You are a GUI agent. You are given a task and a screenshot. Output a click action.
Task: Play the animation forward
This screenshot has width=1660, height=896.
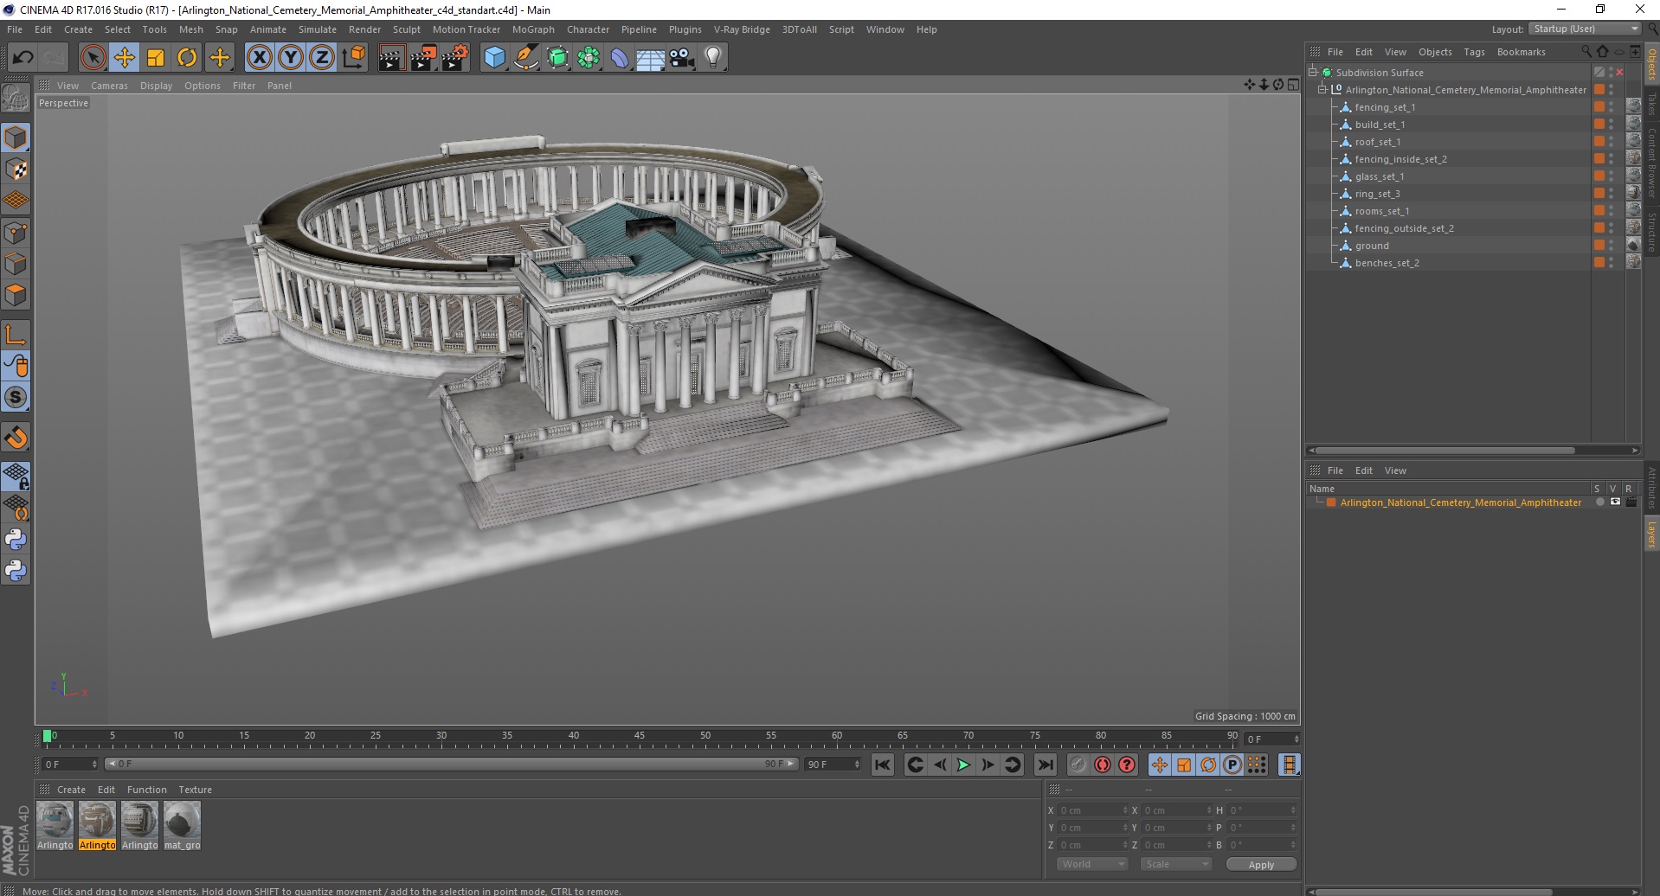962,765
